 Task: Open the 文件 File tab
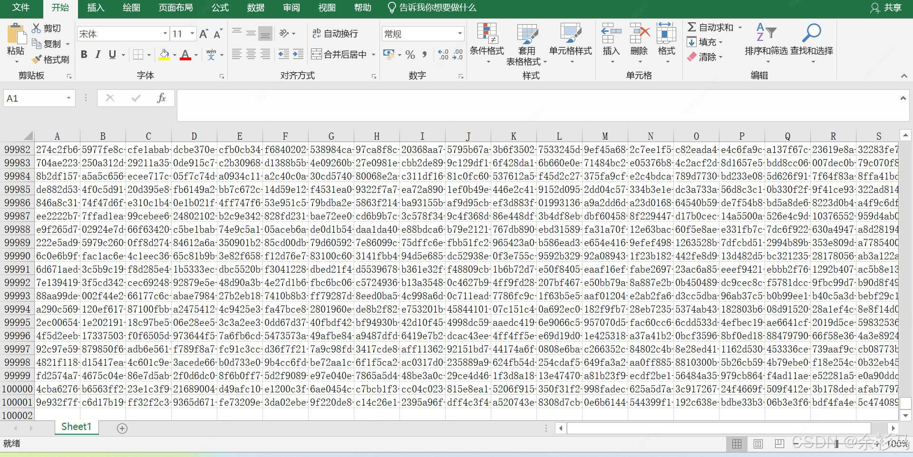tap(21, 8)
